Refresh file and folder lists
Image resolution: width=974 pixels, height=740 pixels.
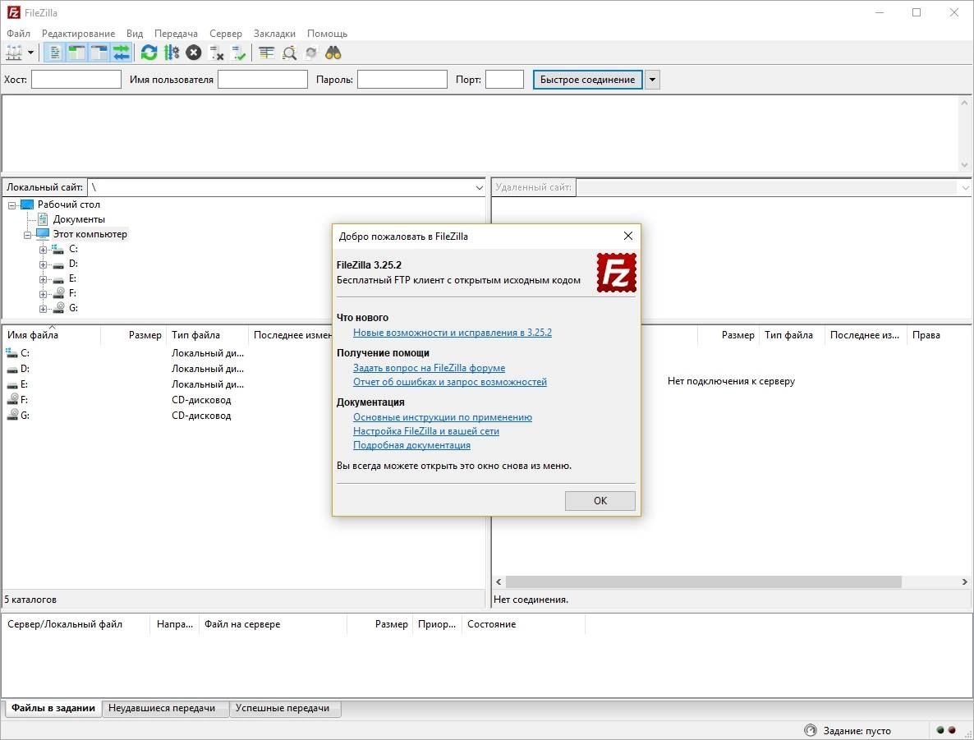[149, 53]
